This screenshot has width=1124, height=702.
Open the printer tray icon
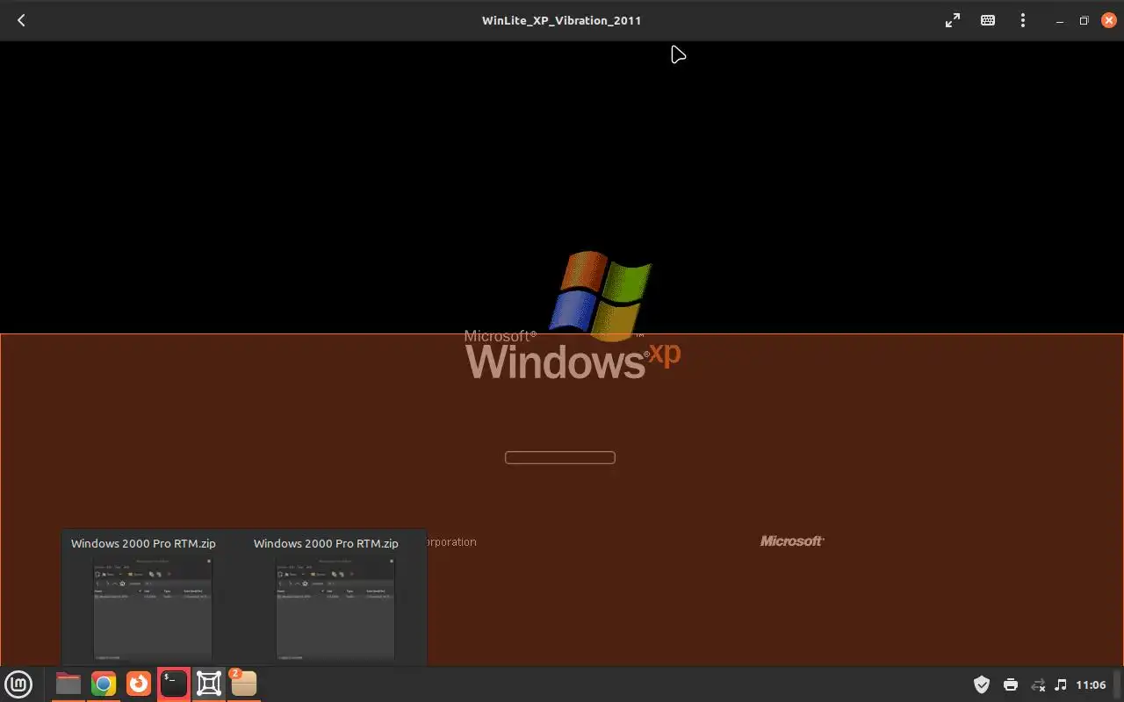[x=1011, y=684]
